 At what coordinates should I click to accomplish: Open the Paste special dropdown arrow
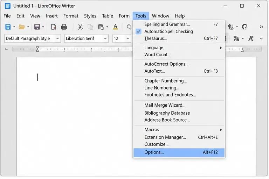tap(107, 27)
